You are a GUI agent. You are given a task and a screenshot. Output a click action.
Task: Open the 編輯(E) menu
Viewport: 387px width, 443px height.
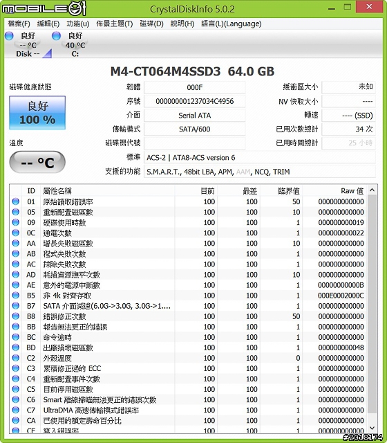click(48, 24)
